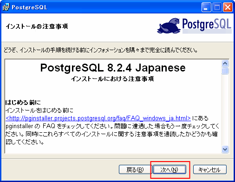The width and height of the screenshot is (235, 182).
Task: Click the instruction line starting with 'どうぞ'
Action: 101,50
